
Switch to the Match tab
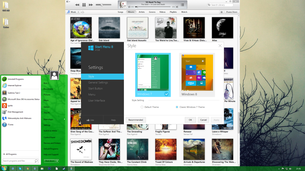tap(184, 12)
